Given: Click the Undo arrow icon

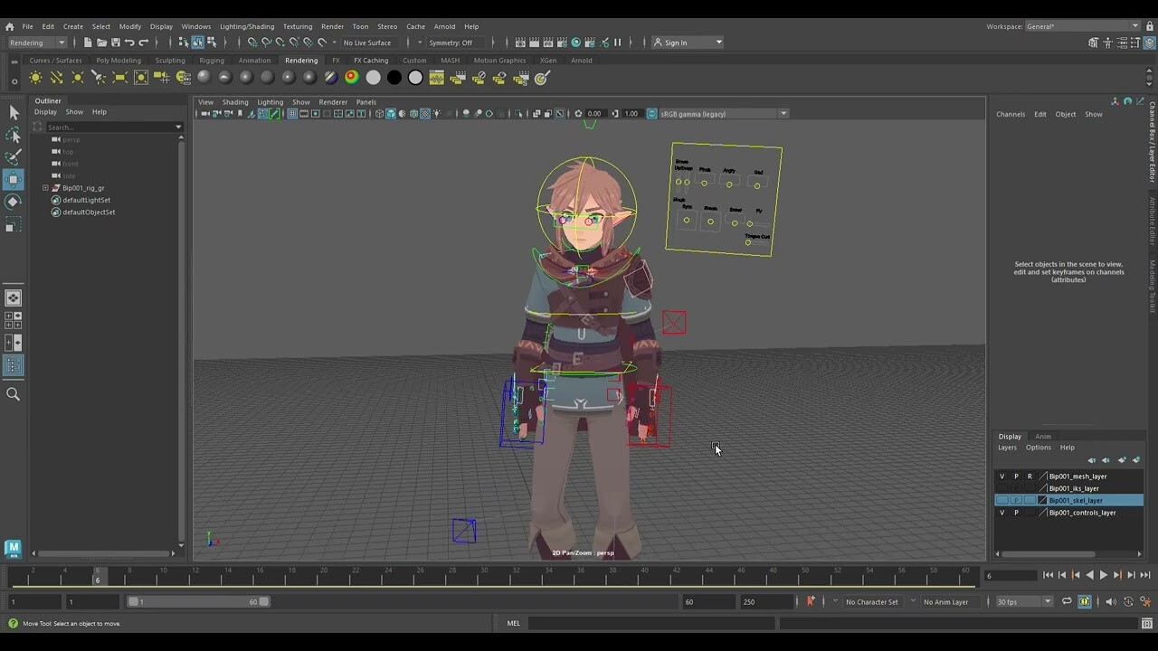Looking at the screenshot, I should click(x=129, y=42).
